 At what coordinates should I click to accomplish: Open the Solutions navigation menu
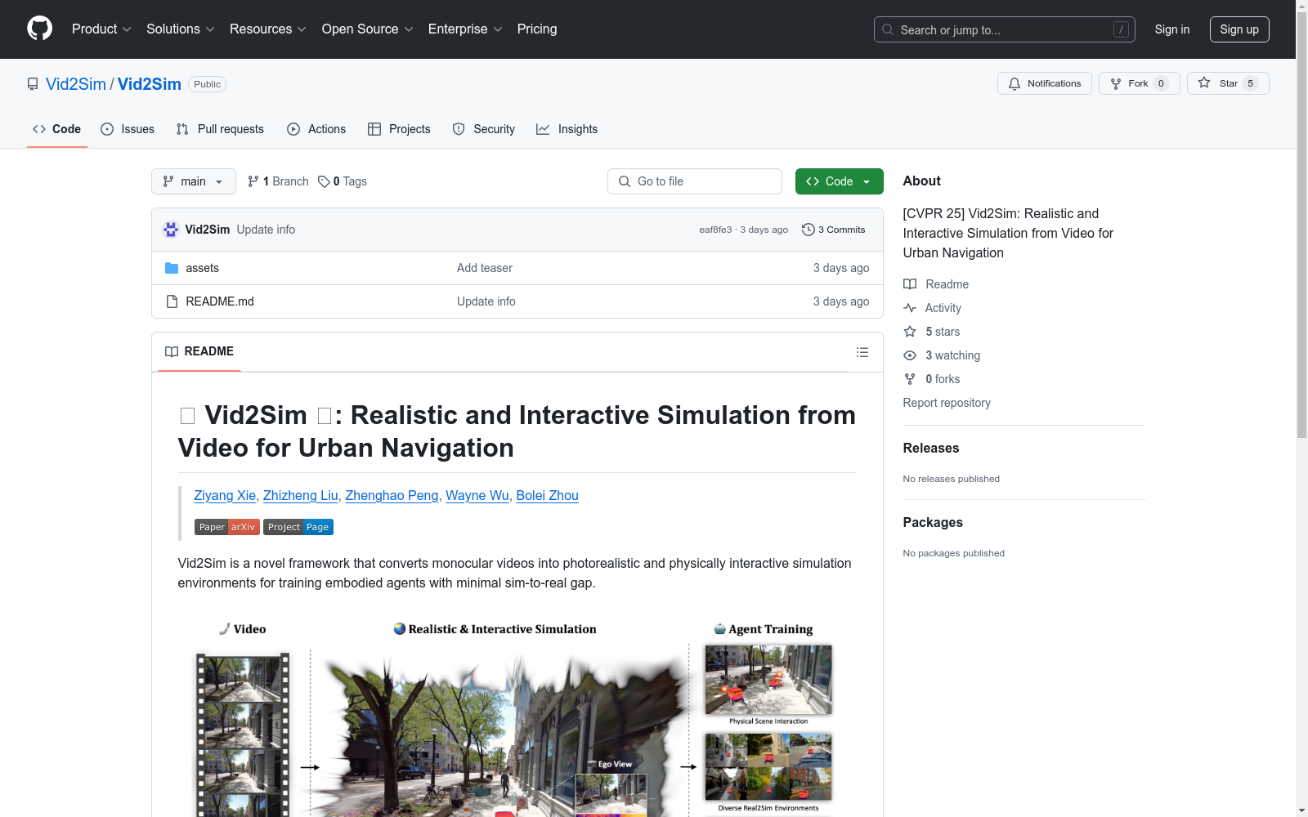click(x=180, y=29)
